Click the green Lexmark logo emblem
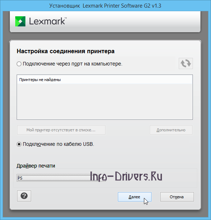Image resolution: width=211 pixels, height=220 pixels. tap(20, 21)
